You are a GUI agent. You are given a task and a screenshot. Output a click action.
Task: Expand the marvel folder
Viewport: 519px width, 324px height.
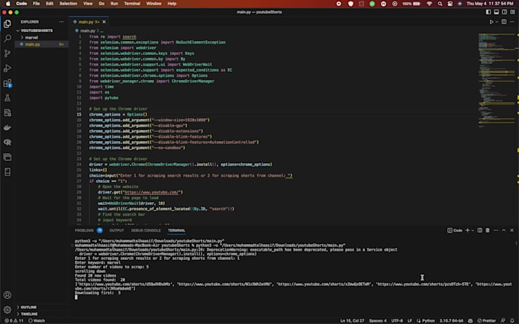[31, 37]
